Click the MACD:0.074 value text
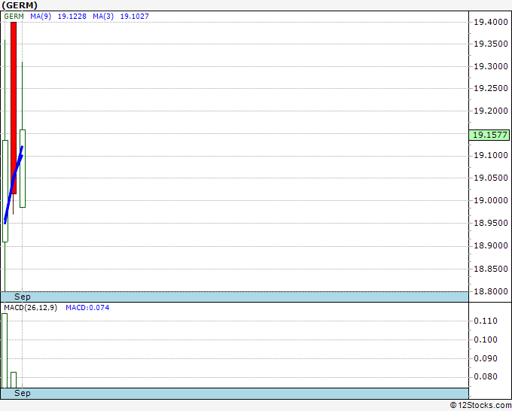Image resolution: width=512 pixels, height=411 pixels. [x=87, y=308]
